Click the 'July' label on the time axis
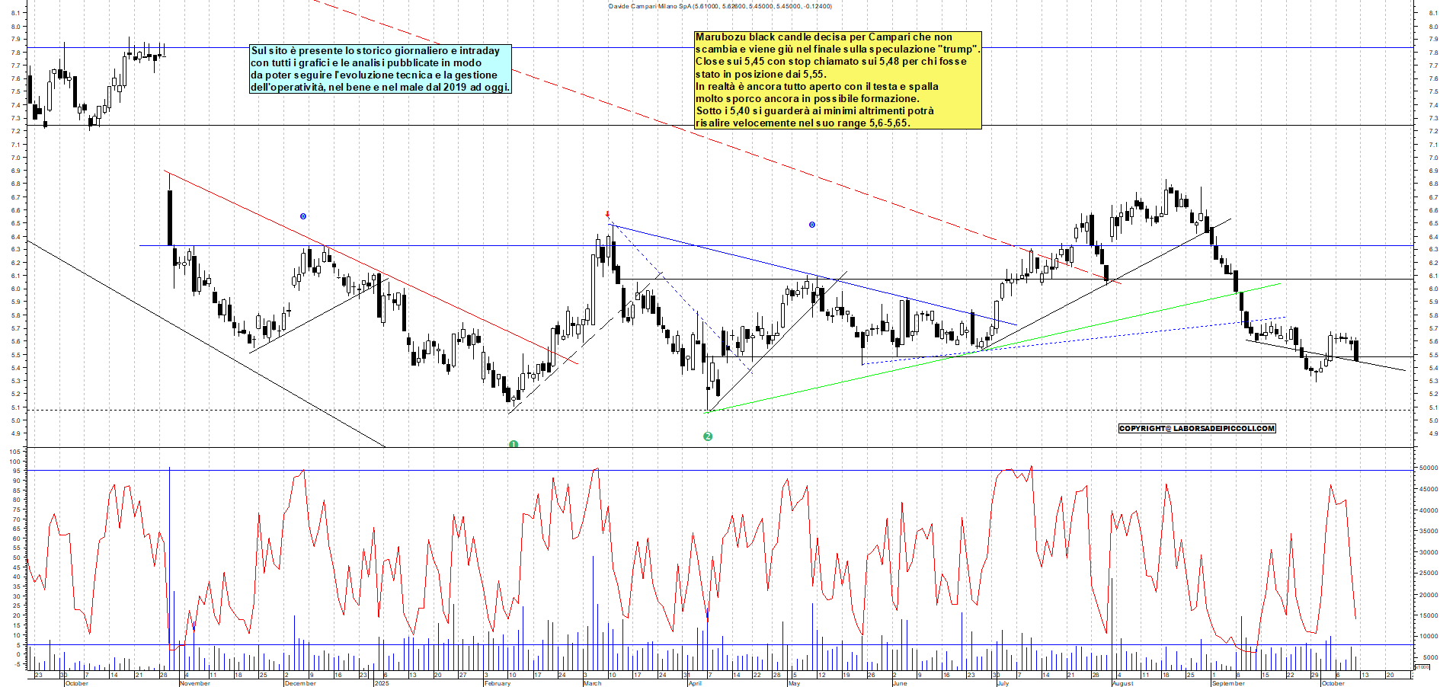Screen dimensions: 1440x687 pos(1003,683)
